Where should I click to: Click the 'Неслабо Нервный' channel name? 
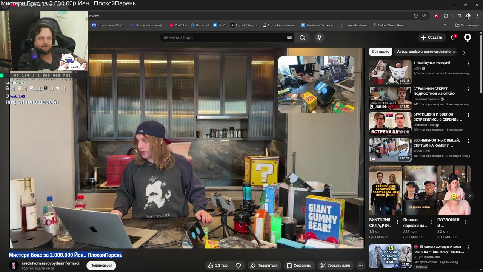(x=426, y=99)
